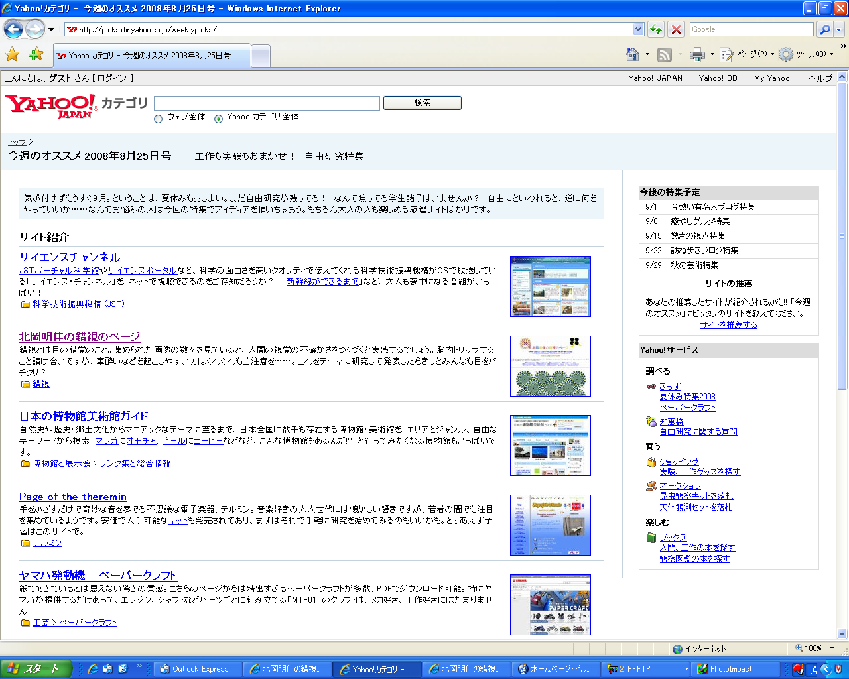Open Page of the theremin title link
849x679 pixels.
[x=73, y=497]
